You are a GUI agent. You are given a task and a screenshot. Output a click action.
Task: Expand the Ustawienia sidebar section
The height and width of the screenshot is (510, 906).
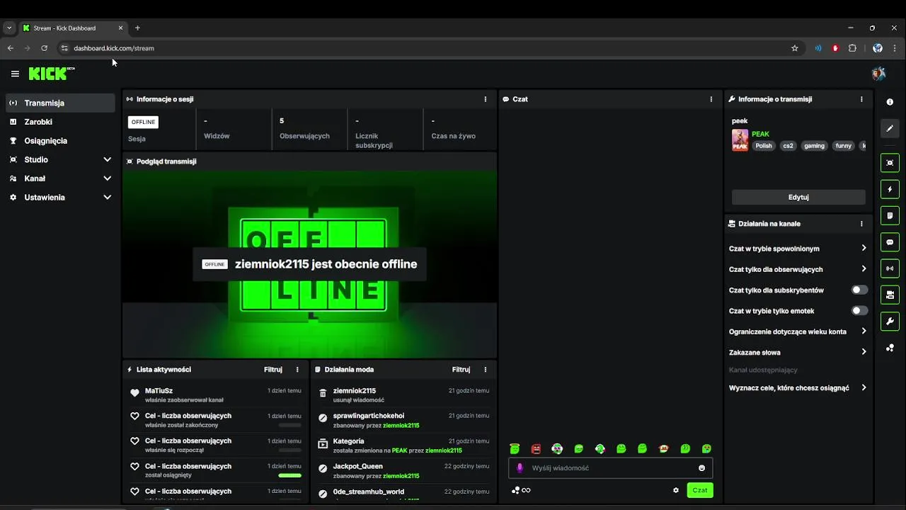click(60, 198)
